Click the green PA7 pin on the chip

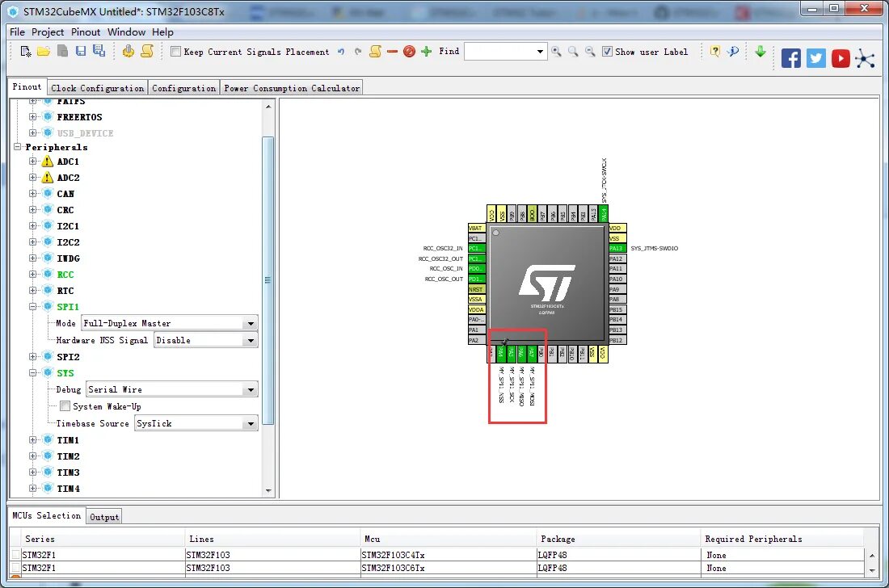[532, 354]
